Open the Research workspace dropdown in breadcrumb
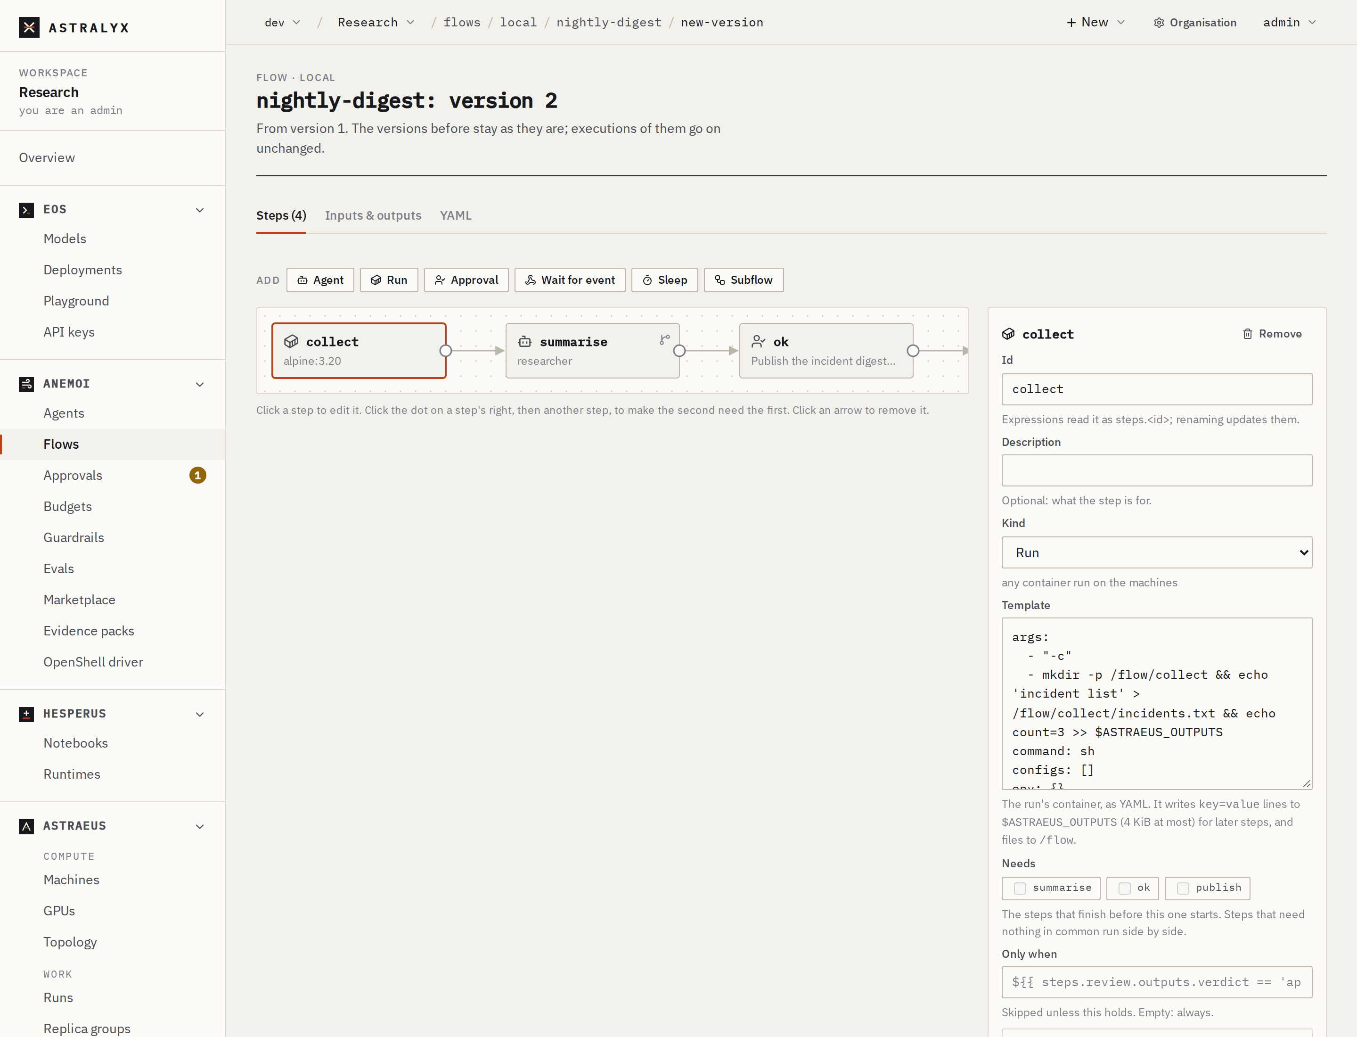This screenshot has height=1037, width=1357. [376, 23]
